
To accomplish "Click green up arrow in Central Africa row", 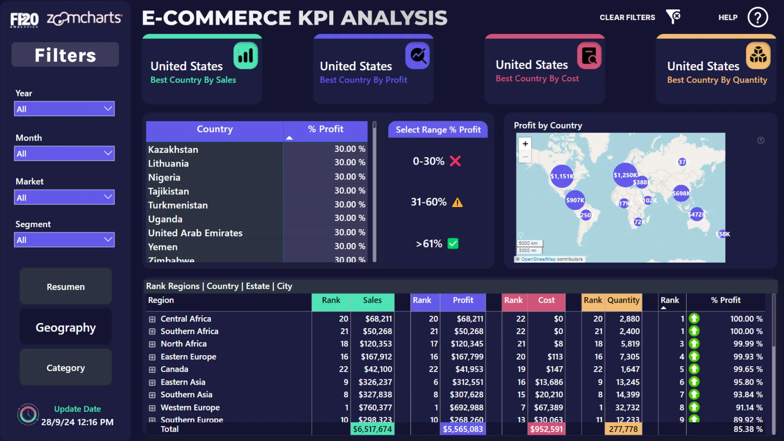I will (694, 318).
